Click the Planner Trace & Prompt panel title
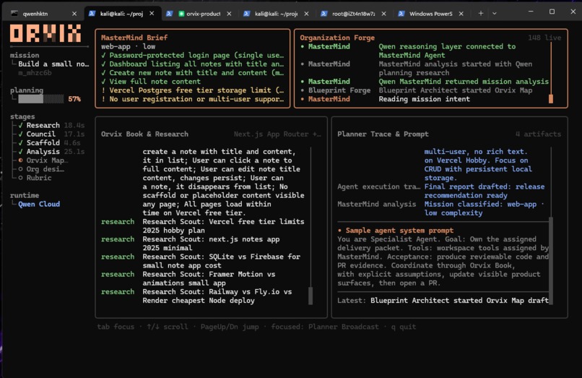582x378 pixels. point(383,134)
